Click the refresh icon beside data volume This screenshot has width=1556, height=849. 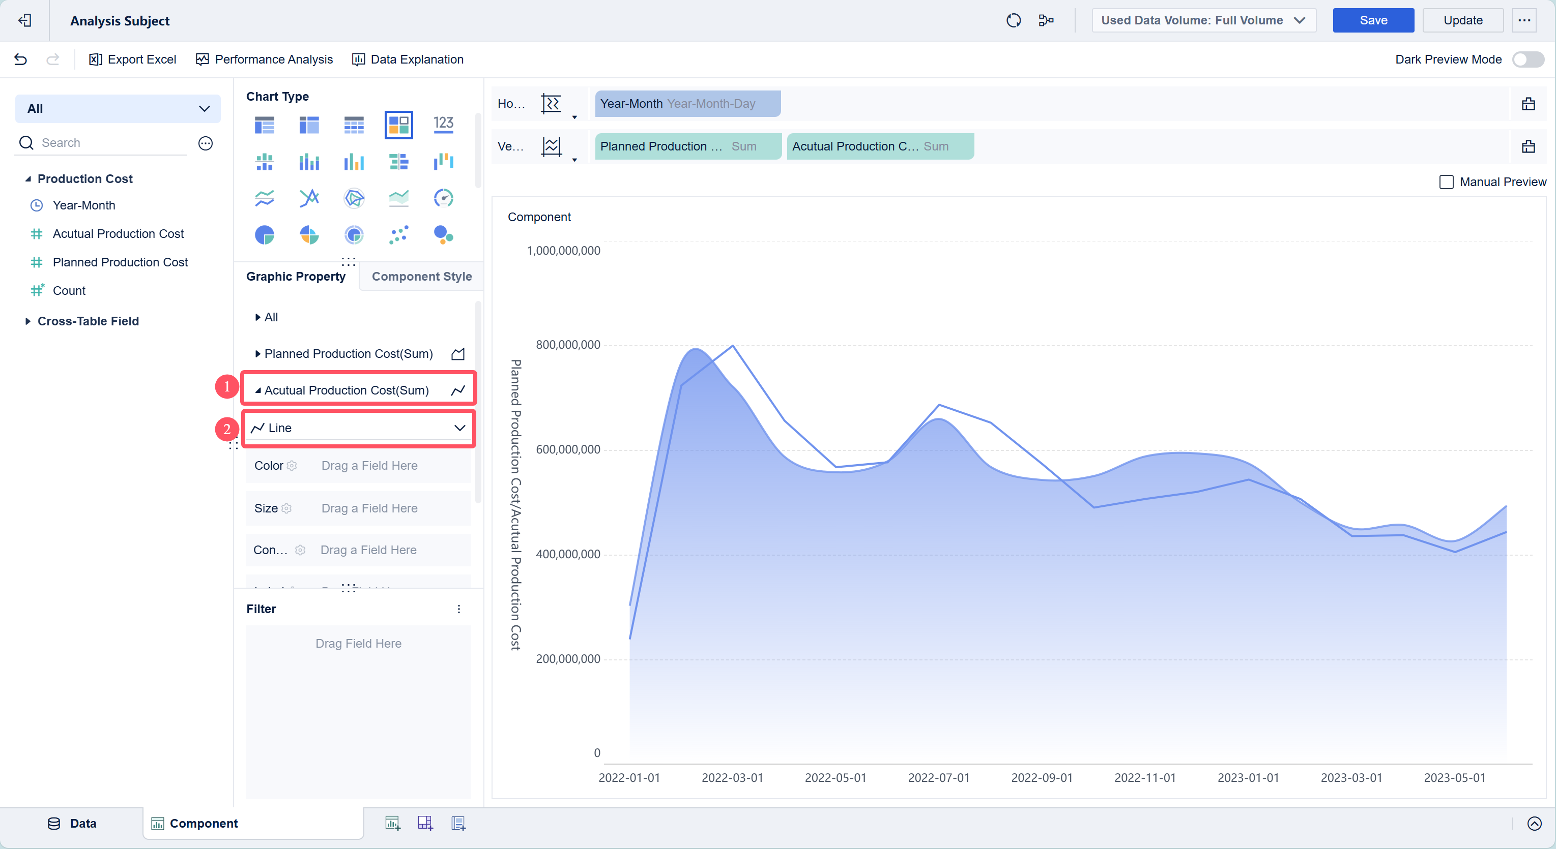coord(1014,20)
